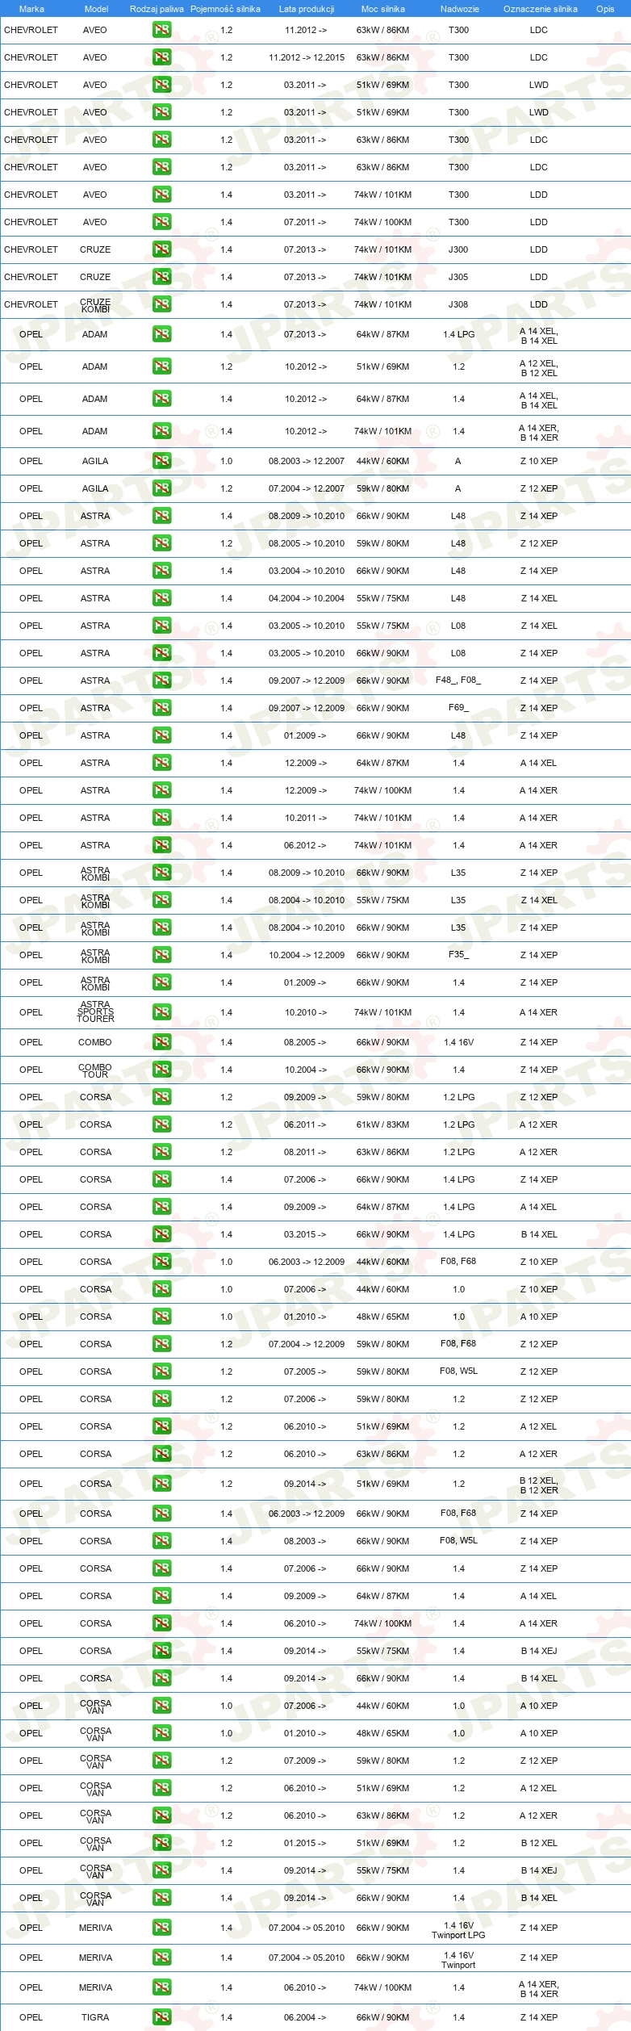Image resolution: width=631 pixels, height=2031 pixels.
Task: Click the fuel icon in the Aveo 11.2012 -> 12.2015 row
Action: [161, 57]
